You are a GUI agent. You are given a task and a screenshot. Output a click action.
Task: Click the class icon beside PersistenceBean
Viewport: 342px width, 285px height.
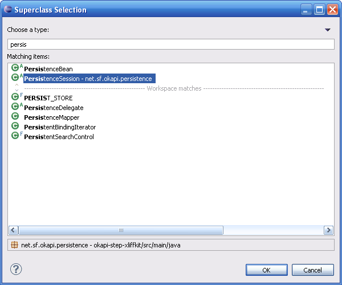[x=15, y=68]
